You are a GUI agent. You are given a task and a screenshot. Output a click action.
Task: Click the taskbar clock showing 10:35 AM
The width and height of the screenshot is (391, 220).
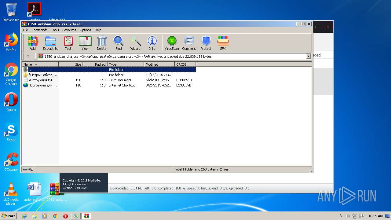[x=375, y=216]
